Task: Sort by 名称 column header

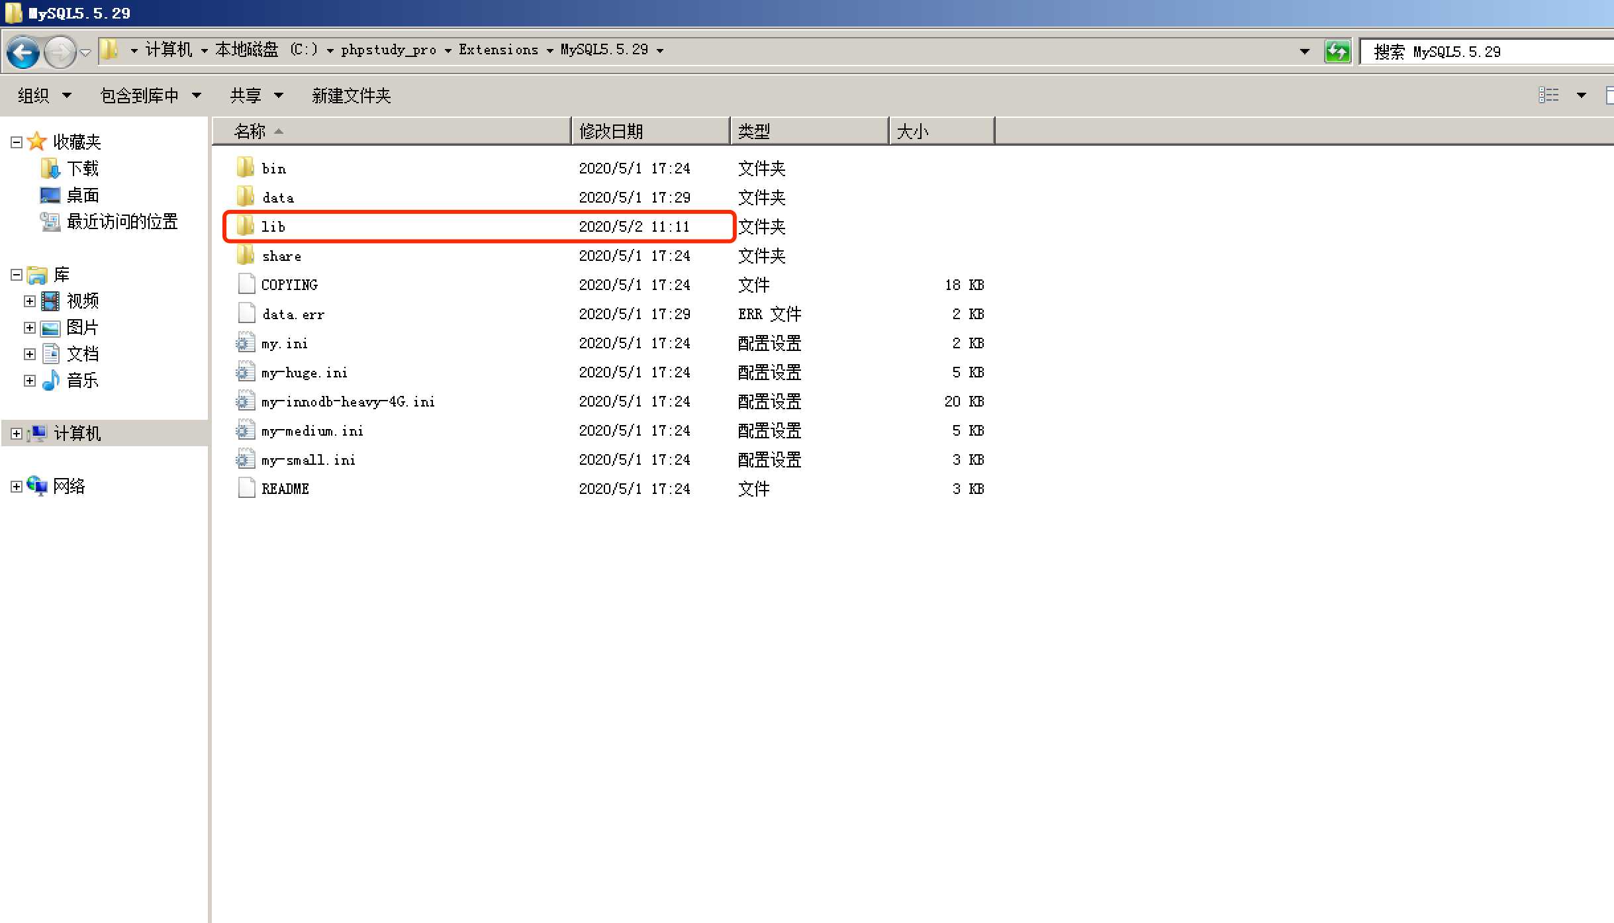Action: (392, 131)
